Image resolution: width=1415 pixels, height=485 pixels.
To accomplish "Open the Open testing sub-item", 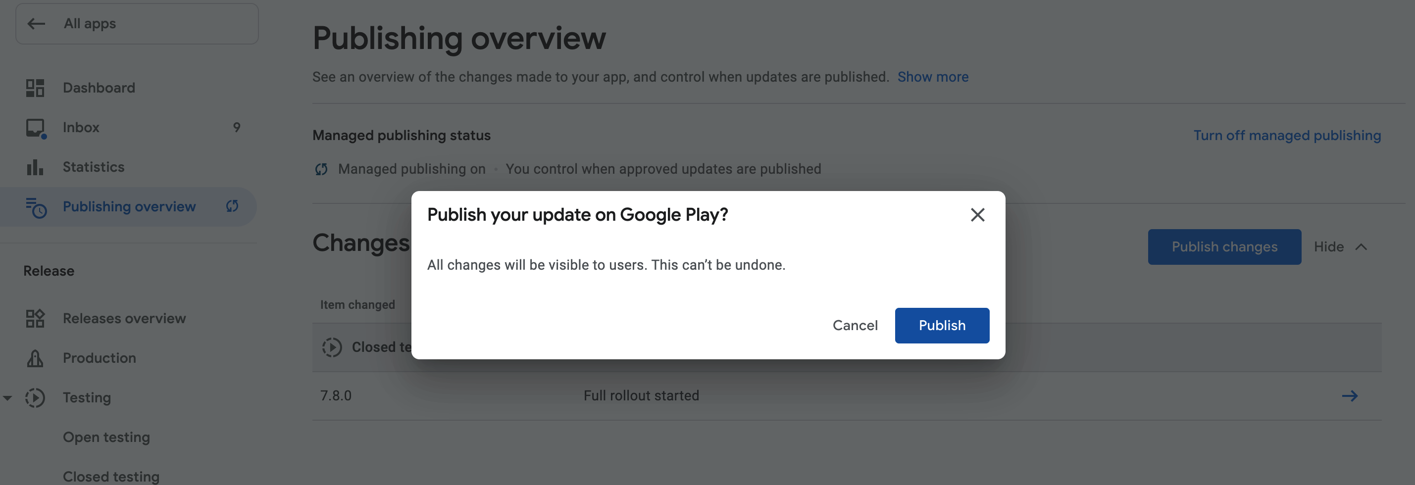I will click(106, 437).
